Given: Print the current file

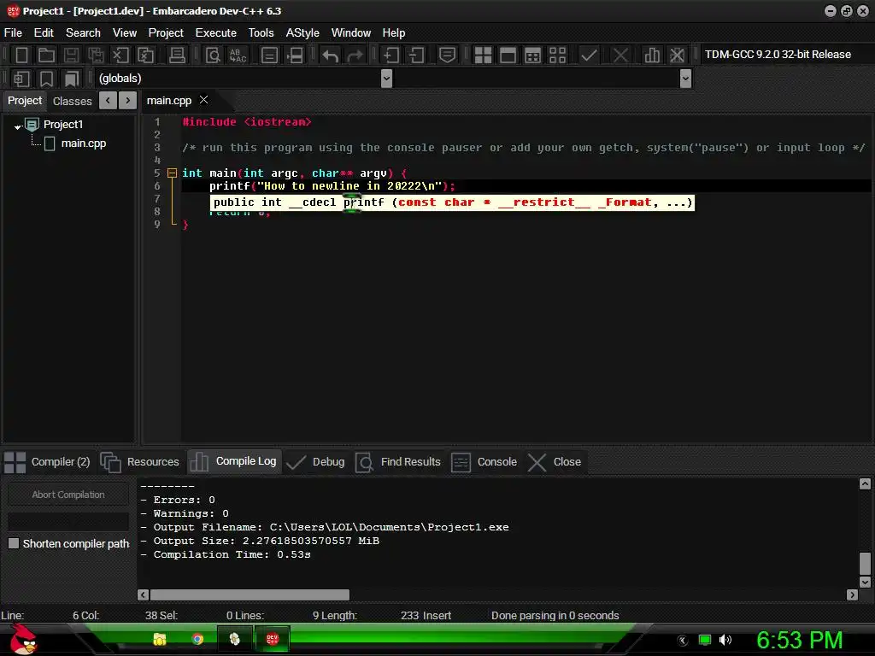Looking at the screenshot, I should tap(176, 56).
